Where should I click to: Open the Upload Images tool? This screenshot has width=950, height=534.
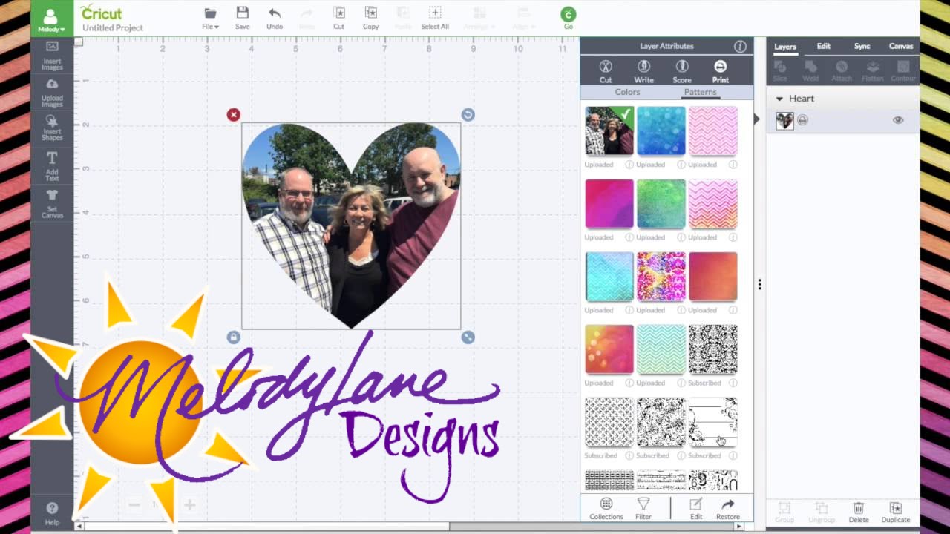(x=52, y=93)
